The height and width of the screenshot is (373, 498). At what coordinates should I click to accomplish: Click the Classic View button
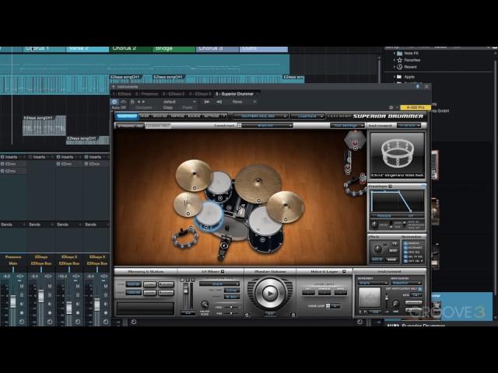pyautogui.click(x=158, y=126)
